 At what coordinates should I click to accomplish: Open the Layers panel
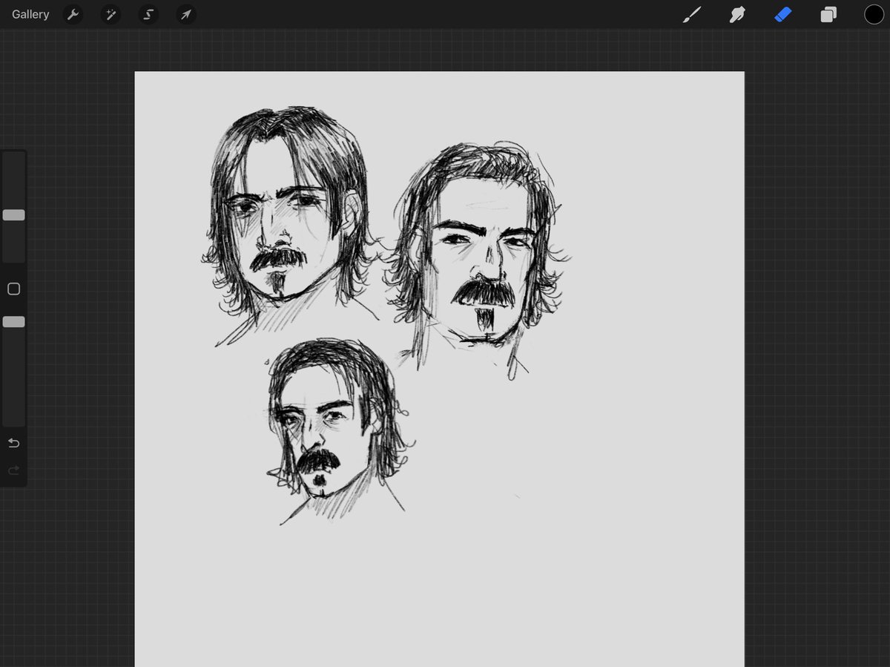coord(828,14)
